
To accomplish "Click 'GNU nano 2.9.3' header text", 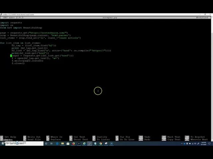I will [x=13, y=18].
